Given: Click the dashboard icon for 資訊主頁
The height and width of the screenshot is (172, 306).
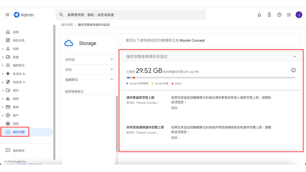Looking at the screenshot, I should pyautogui.click(x=8, y=40).
